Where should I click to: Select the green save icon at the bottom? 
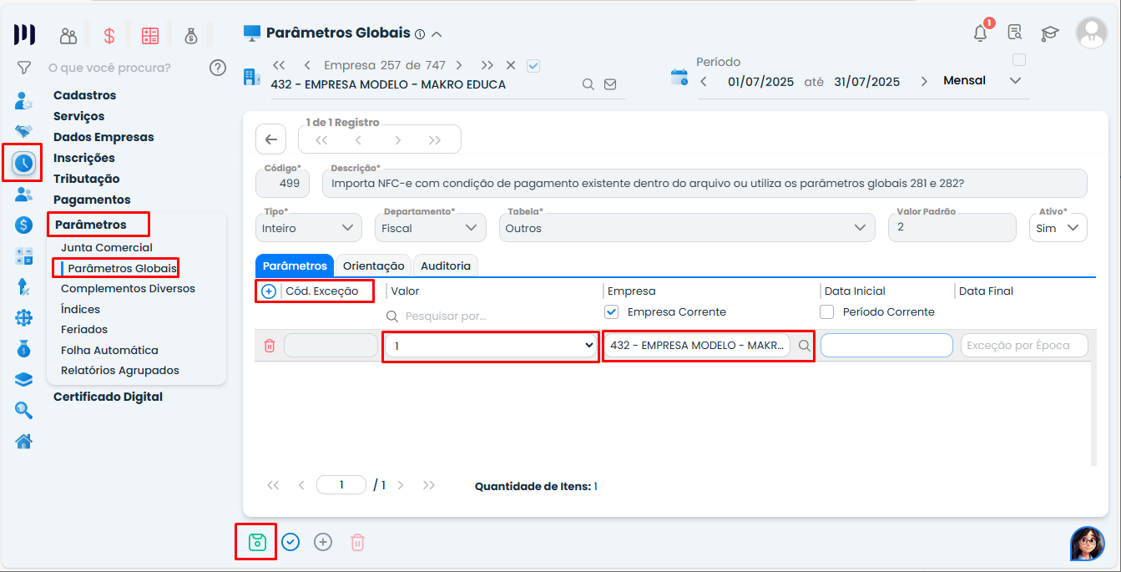pos(255,542)
